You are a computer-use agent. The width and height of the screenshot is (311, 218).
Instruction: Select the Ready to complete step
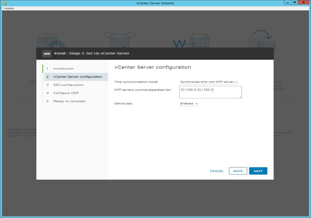69,101
